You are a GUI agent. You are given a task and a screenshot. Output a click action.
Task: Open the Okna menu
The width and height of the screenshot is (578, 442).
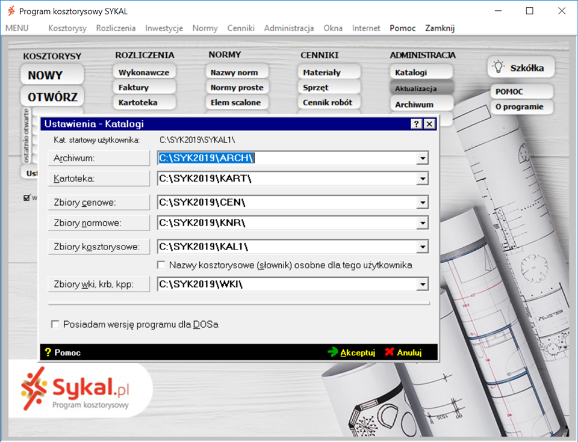click(333, 28)
